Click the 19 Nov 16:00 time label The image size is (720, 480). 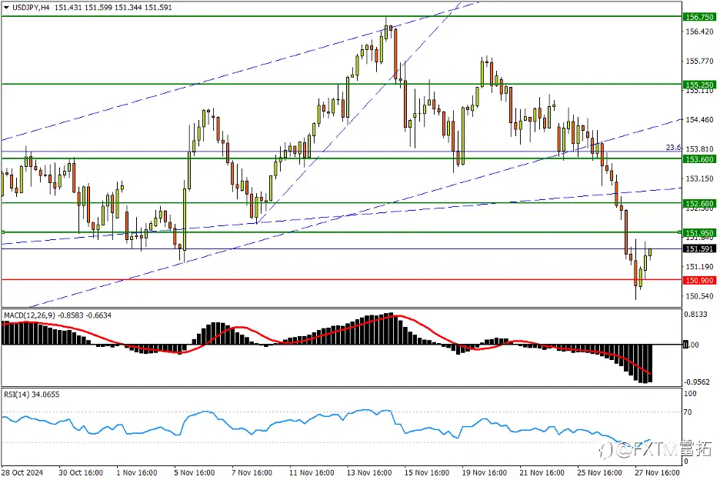pyautogui.click(x=485, y=472)
